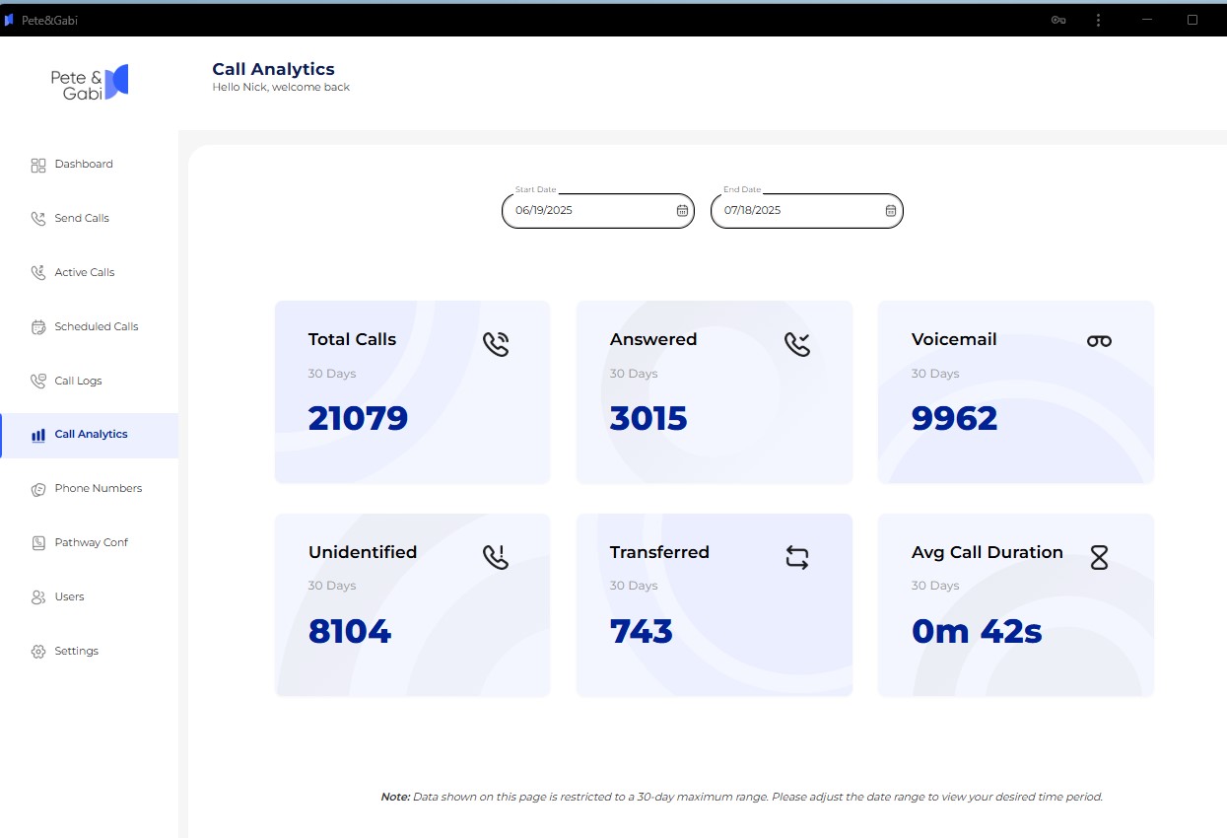
Task: Click the Total Calls card showing 21079
Action: 412,392
